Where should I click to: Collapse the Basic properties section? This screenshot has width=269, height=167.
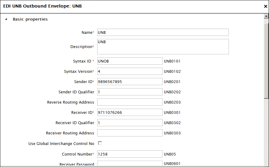[6, 19]
